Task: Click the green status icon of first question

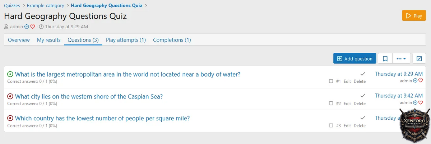Action: coord(10,74)
